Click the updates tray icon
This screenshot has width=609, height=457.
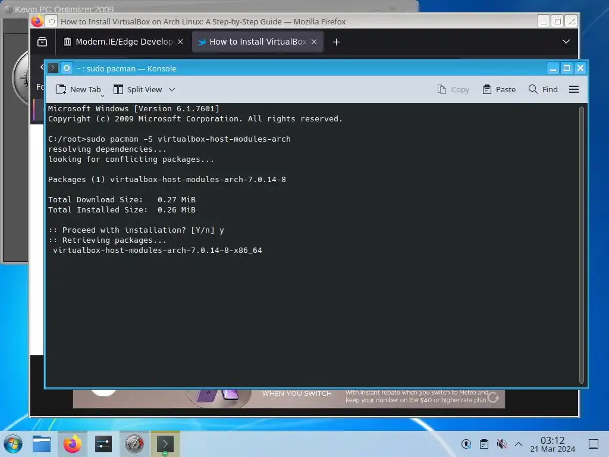click(466, 444)
